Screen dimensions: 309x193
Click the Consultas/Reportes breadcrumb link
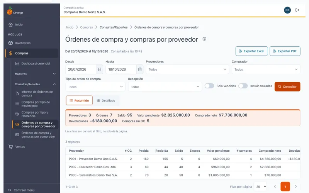point(114,27)
